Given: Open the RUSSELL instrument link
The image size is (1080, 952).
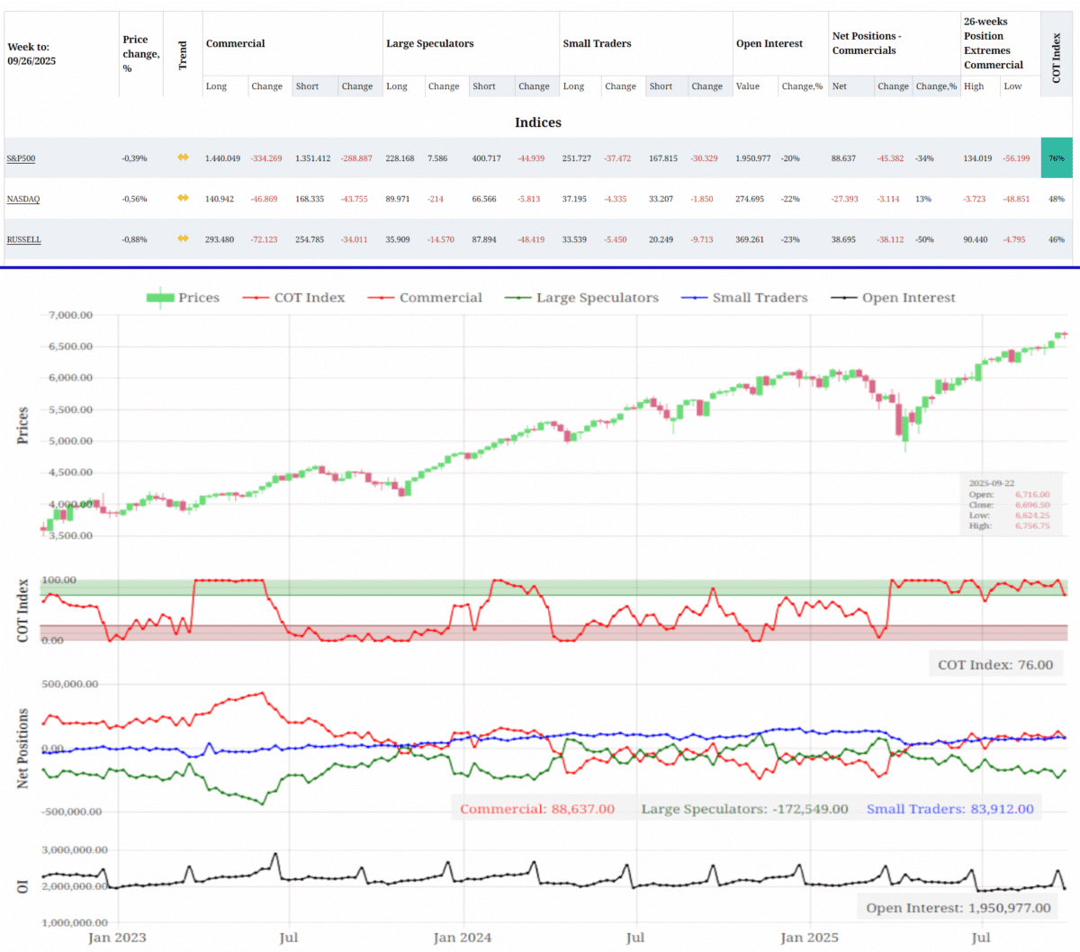Looking at the screenshot, I should coord(24,239).
